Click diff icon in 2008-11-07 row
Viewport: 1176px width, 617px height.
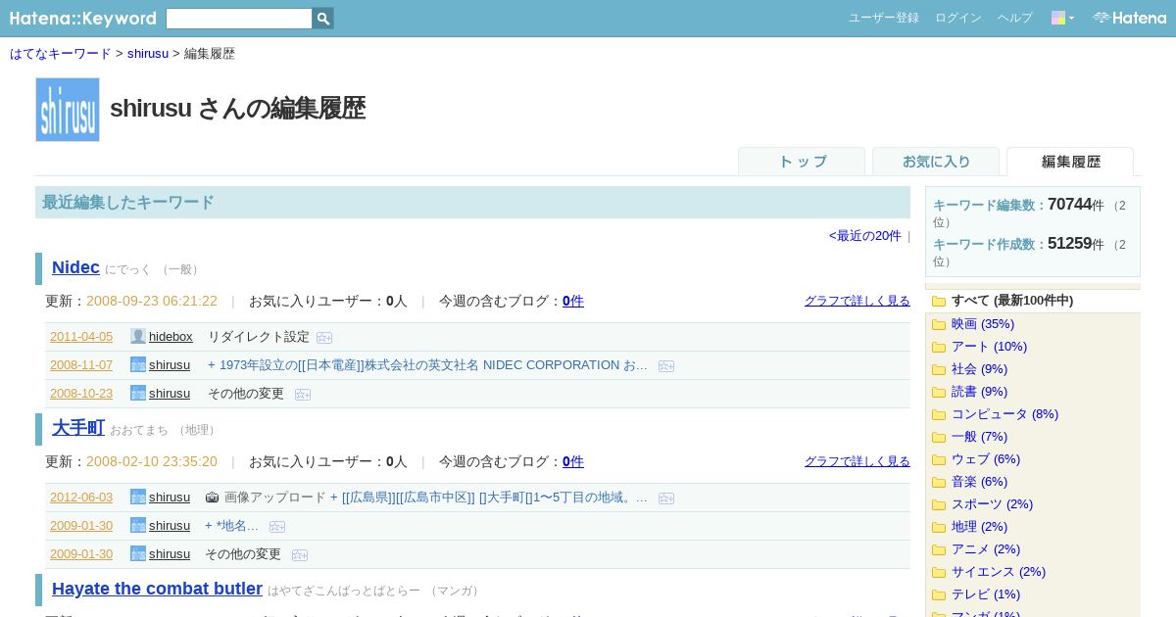tap(666, 366)
